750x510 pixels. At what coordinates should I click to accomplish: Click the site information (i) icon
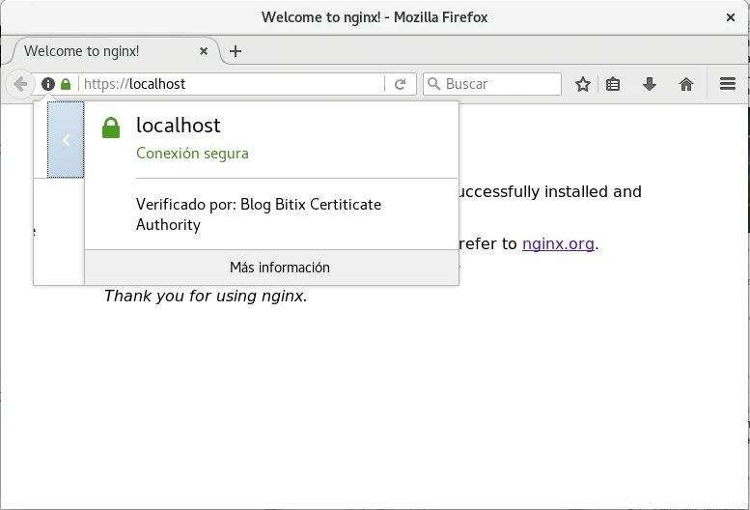pos(48,84)
